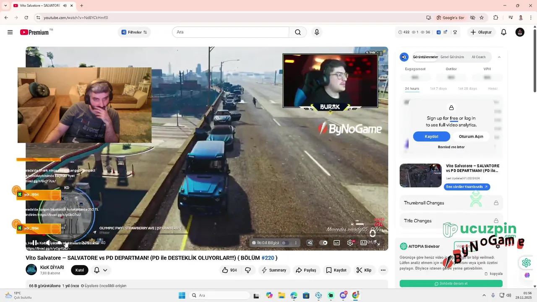Open Microsoft Store from taskbar

pos(306,295)
